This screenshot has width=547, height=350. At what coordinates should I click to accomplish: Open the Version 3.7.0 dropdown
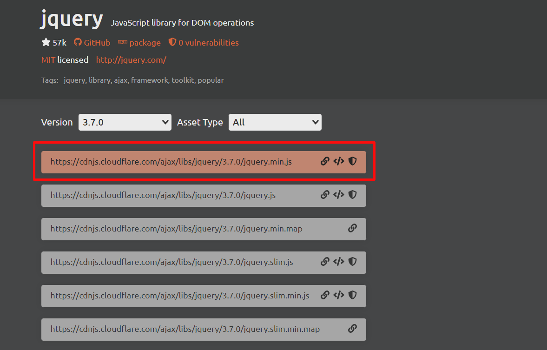125,122
